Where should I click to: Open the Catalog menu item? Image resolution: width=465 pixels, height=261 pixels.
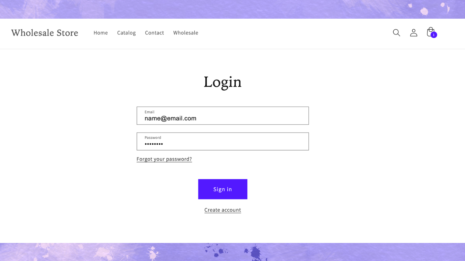(x=126, y=33)
